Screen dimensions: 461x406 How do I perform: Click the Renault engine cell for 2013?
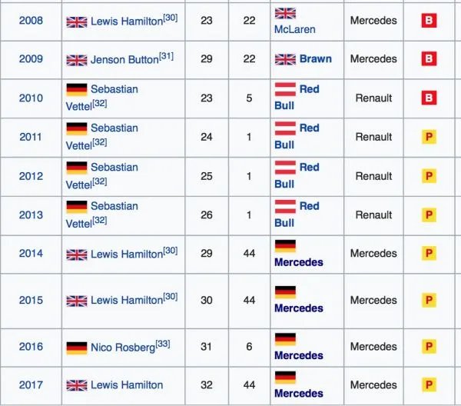[x=373, y=215]
